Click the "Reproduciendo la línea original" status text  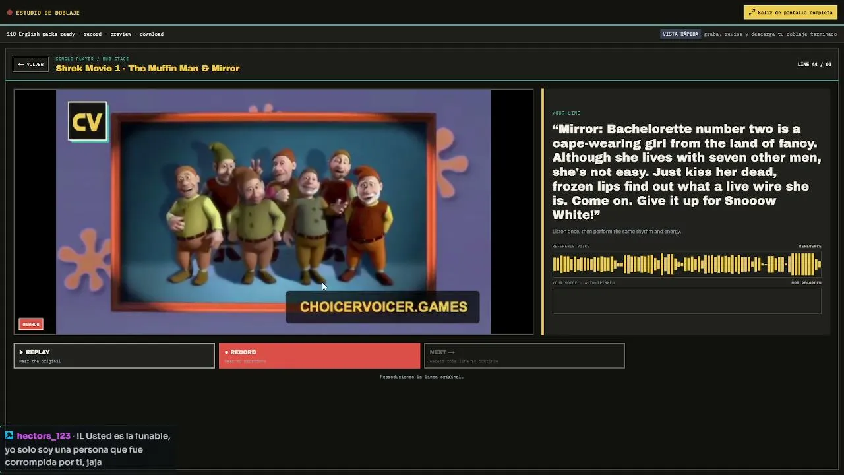click(x=421, y=377)
